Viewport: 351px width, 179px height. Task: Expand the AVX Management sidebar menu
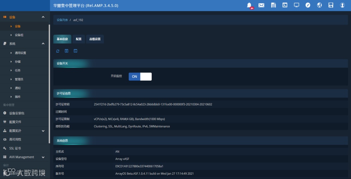[x=43, y=157]
